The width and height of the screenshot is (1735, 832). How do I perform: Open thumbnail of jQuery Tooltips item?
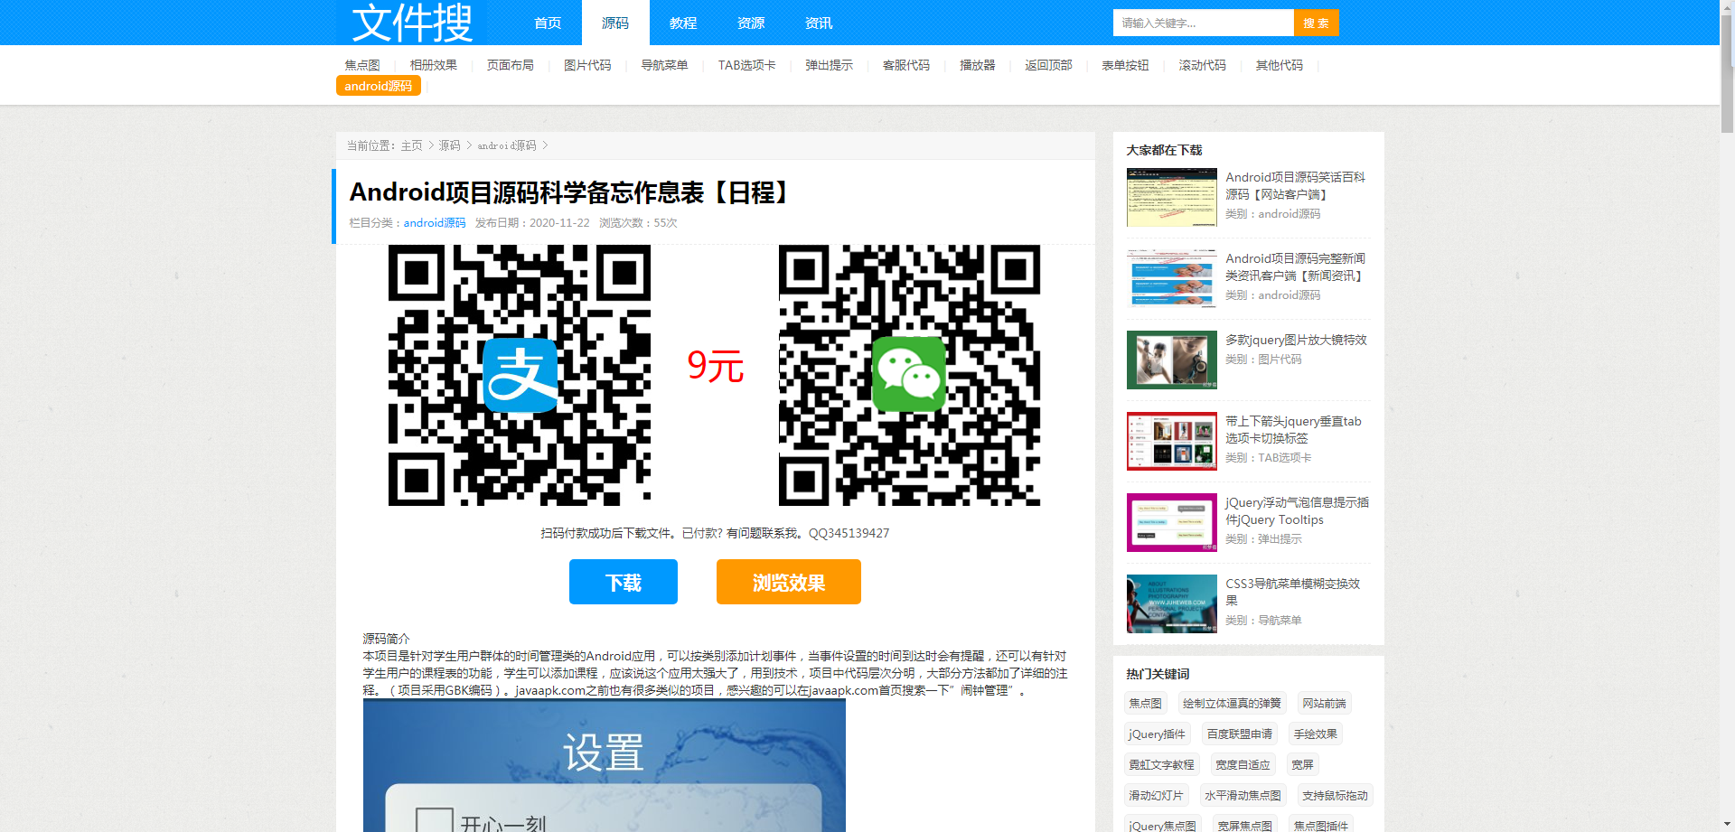pos(1172,522)
